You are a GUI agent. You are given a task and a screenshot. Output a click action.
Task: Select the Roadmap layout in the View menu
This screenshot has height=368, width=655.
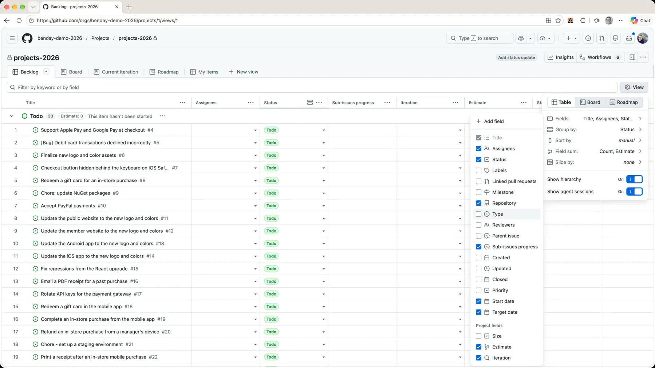pyautogui.click(x=624, y=102)
